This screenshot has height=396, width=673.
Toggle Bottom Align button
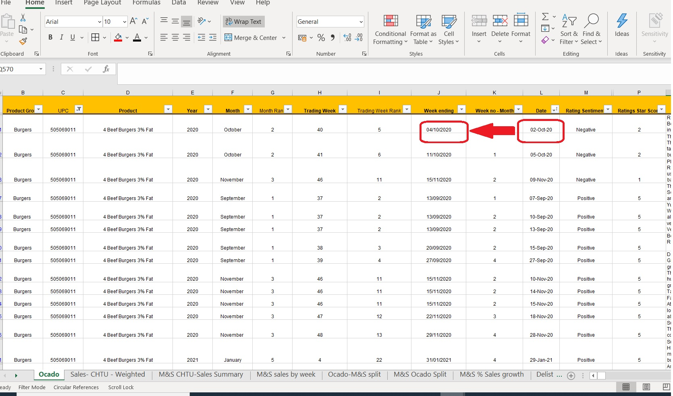pyautogui.click(x=187, y=22)
